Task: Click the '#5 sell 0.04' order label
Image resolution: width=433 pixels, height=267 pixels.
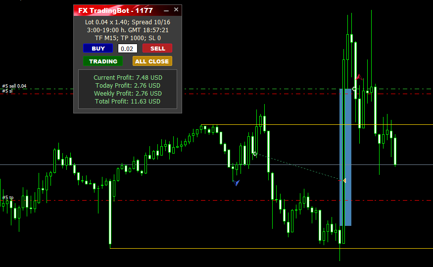Action: point(14,86)
